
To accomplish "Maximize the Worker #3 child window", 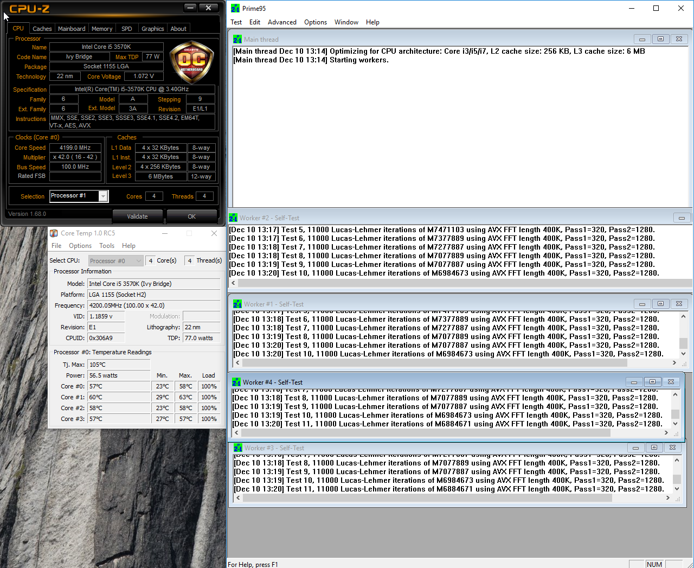I will click(x=654, y=448).
